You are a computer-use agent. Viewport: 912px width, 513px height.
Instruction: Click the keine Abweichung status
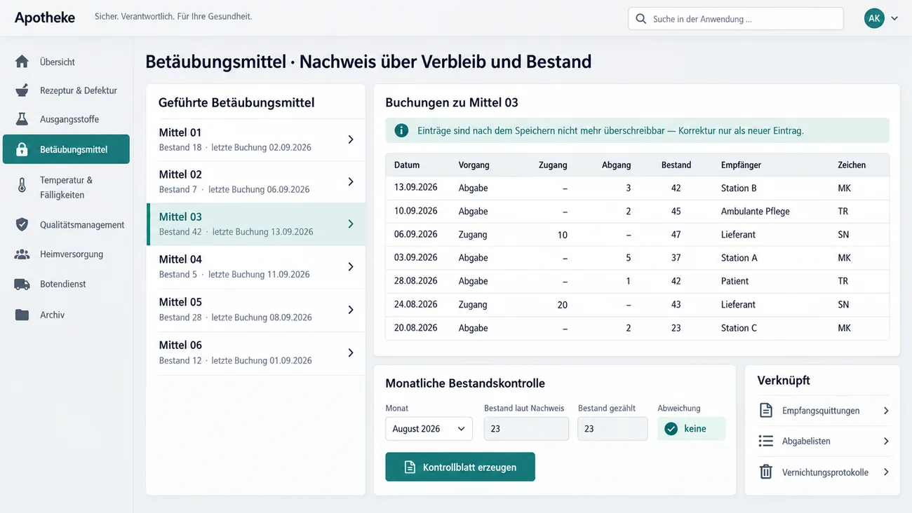coord(691,429)
